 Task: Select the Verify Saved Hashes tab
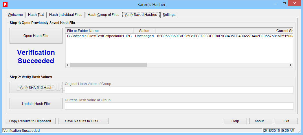click(x=141, y=15)
